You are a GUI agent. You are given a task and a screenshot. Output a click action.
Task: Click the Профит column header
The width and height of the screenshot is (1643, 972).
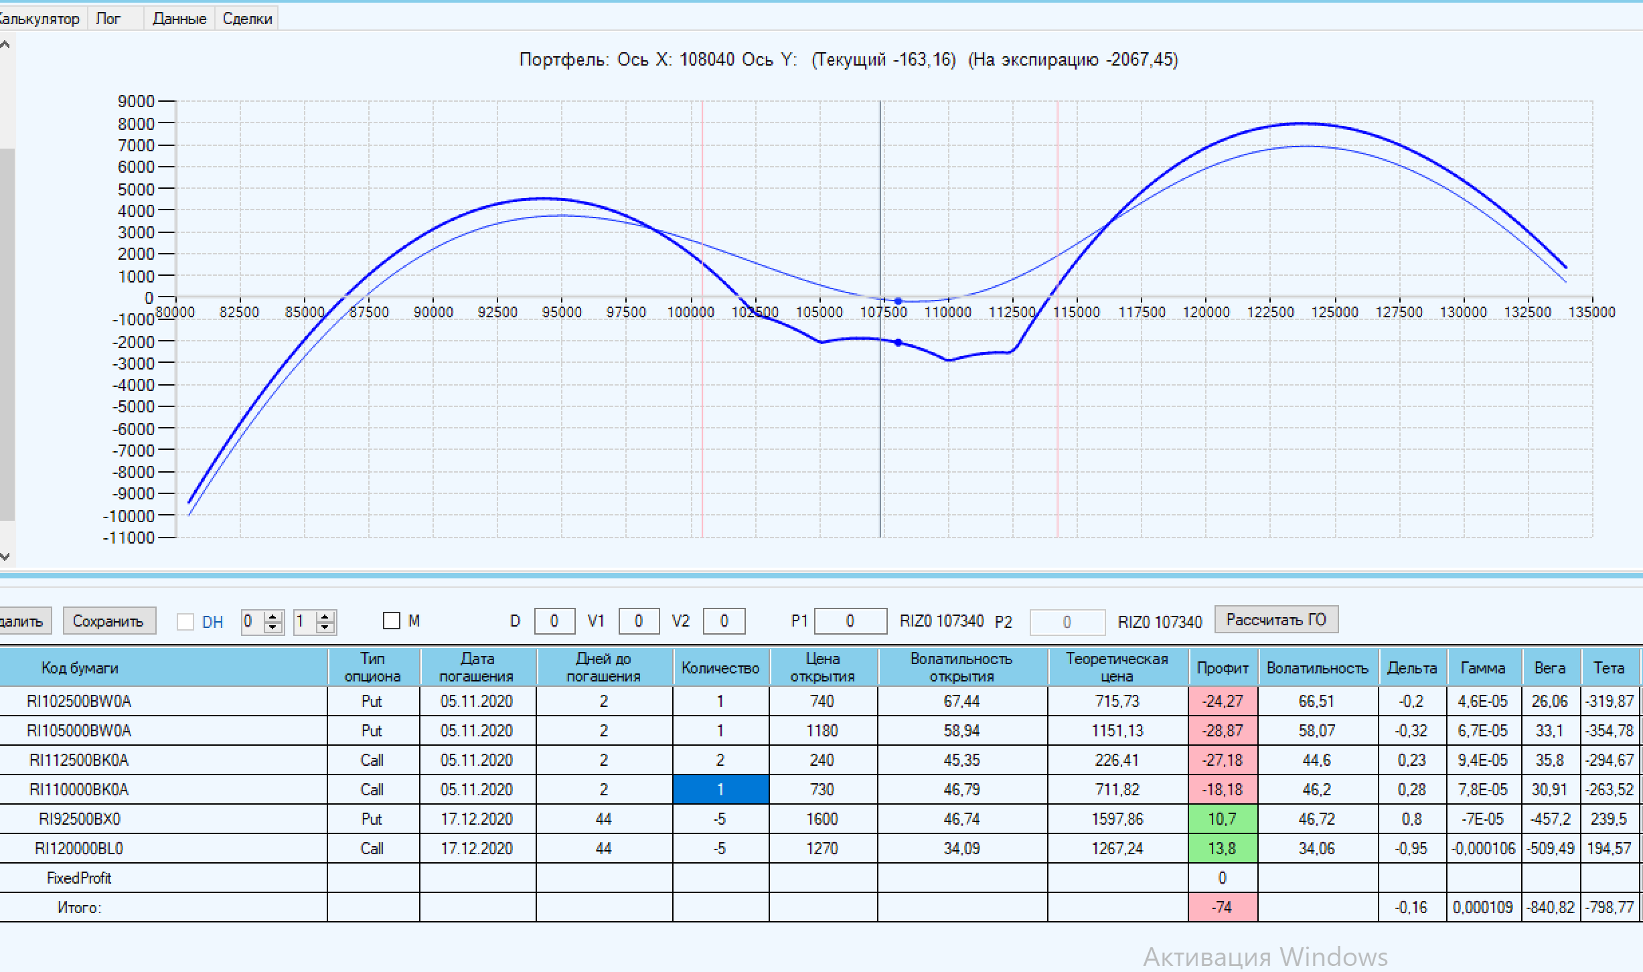[1223, 667]
